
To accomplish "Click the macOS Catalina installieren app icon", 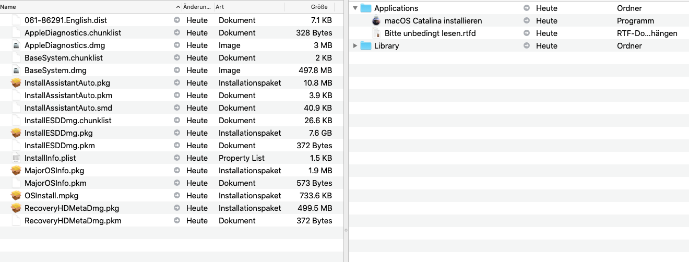I will (x=376, y=21).
